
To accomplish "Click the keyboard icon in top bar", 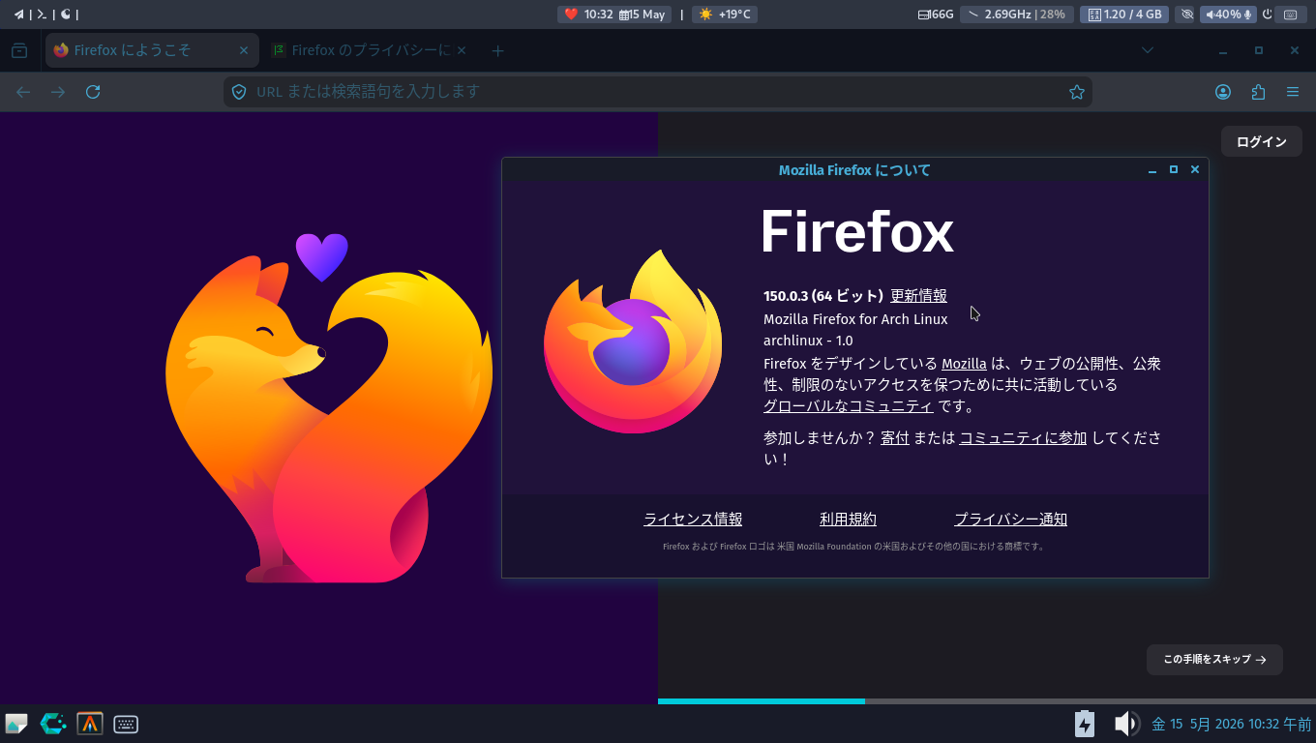I will click(x=1290, y=15).
